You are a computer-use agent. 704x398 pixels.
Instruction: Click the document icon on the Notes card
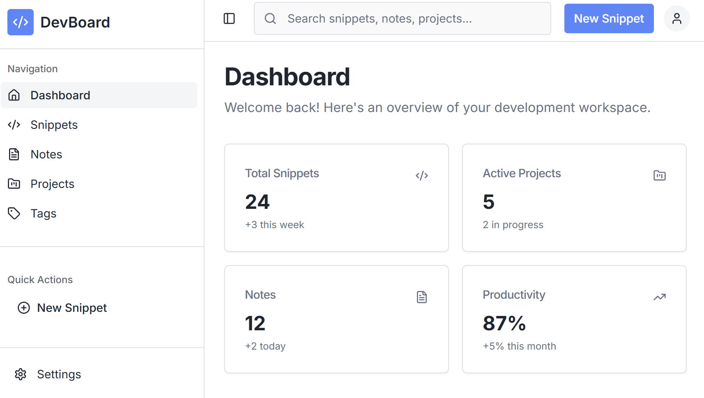(422, 297)
